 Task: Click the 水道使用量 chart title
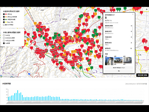tap(7, 84)
